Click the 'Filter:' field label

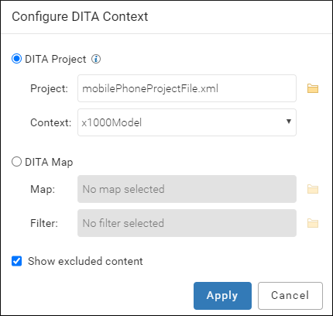(x=44, y=223)
